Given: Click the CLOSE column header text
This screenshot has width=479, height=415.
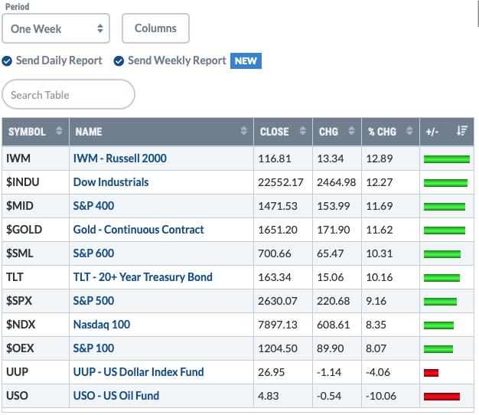Looking at the screenshot, I should tap(275, 132).
